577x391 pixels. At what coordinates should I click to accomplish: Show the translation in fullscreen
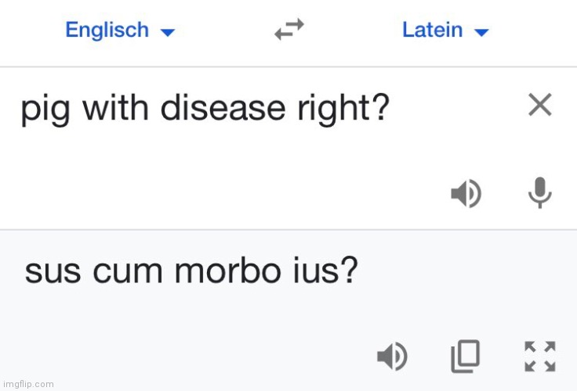tap(539, 357)
